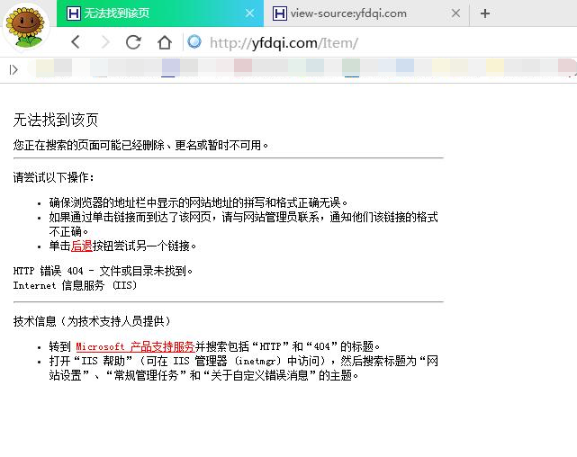Screen dimensions: 577x457
Task: Click the 请尝试以下操作 instruction text
Action: coord(54,177)
